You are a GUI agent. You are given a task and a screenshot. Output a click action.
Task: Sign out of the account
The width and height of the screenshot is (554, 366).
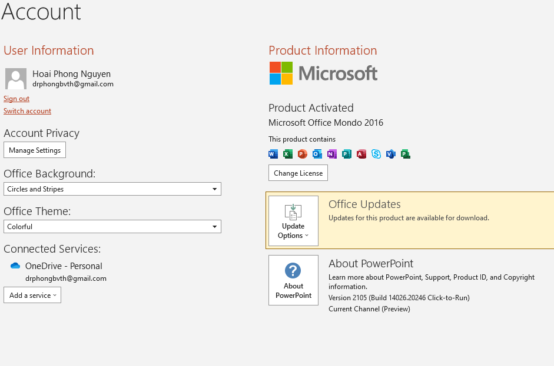pos(16,99)
